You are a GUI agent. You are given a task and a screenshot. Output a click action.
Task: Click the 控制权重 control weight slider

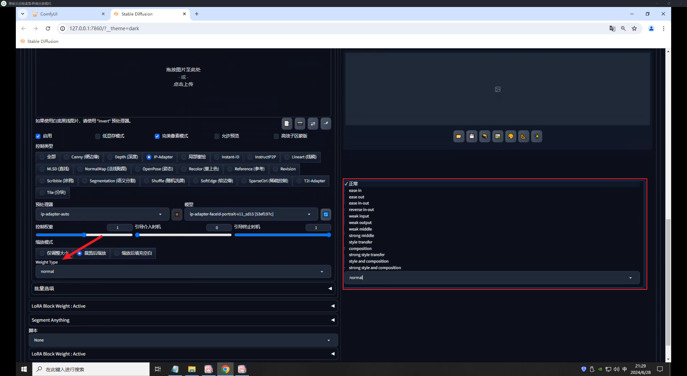point(84,235)
